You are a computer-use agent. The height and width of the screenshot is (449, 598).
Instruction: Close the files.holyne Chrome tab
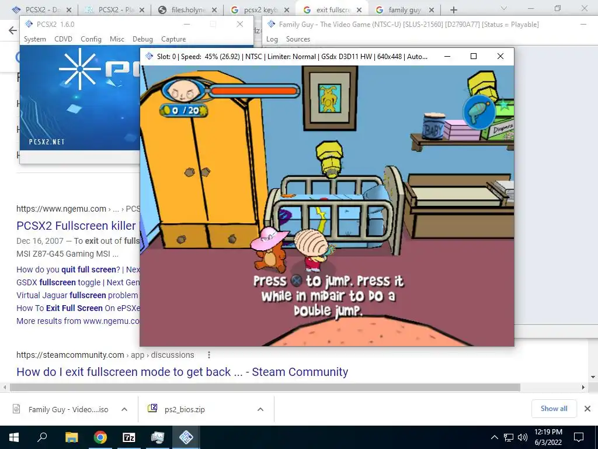point(214,10)
